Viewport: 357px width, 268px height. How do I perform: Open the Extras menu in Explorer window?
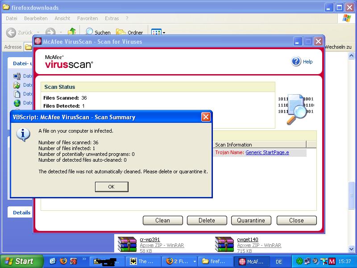point(112,18)
